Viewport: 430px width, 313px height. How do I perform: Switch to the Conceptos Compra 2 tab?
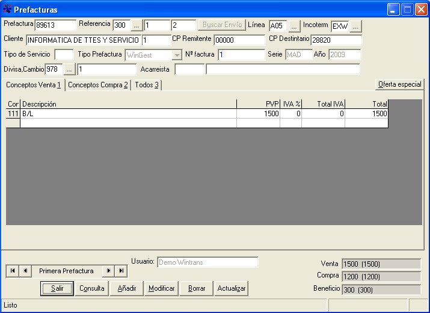point(98,85)
